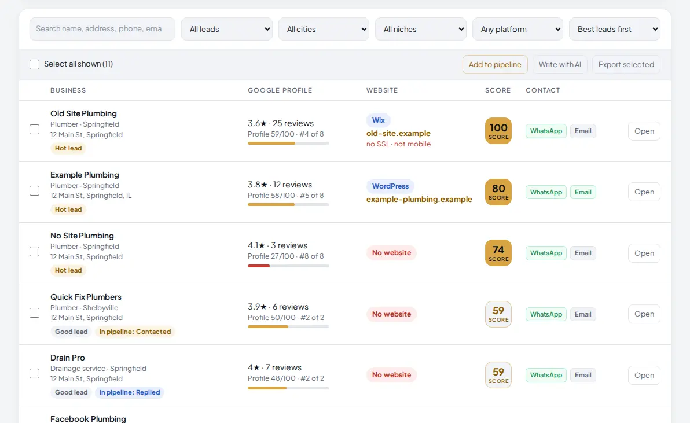This screenshot has width=690, height=423.
Task: Visit the example-plumbing.example website link
Action: click(x=419, y=199)
